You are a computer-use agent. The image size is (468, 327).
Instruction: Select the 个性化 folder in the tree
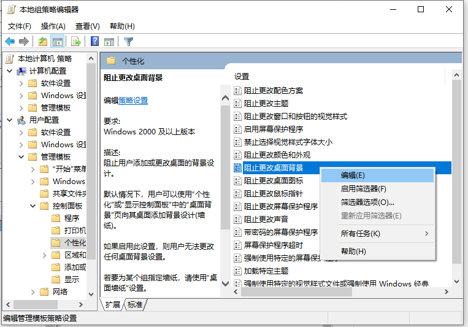pyautogui.click(x=75, y=243)
